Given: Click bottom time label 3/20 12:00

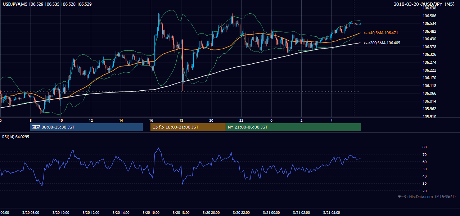Looking at the screenshot, I should point(91,213).
